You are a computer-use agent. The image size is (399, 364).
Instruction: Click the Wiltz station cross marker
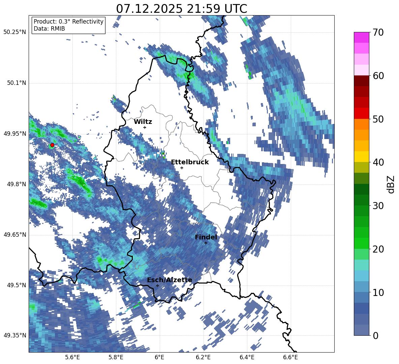(145, 127)
